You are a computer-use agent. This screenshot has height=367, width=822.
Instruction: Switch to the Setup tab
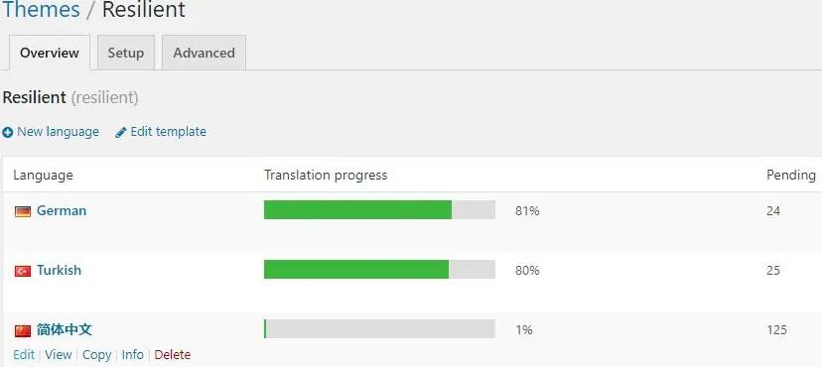(x=126, y=53)
